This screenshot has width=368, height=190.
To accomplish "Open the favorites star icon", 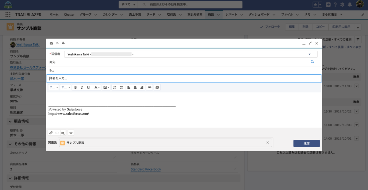I will tap(315, 5).
